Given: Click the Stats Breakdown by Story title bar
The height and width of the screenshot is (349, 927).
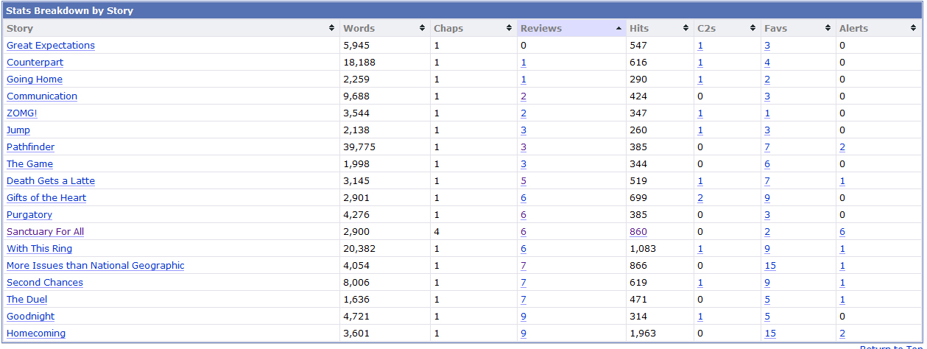Looking at the screenshot, I should coord(462,11).
